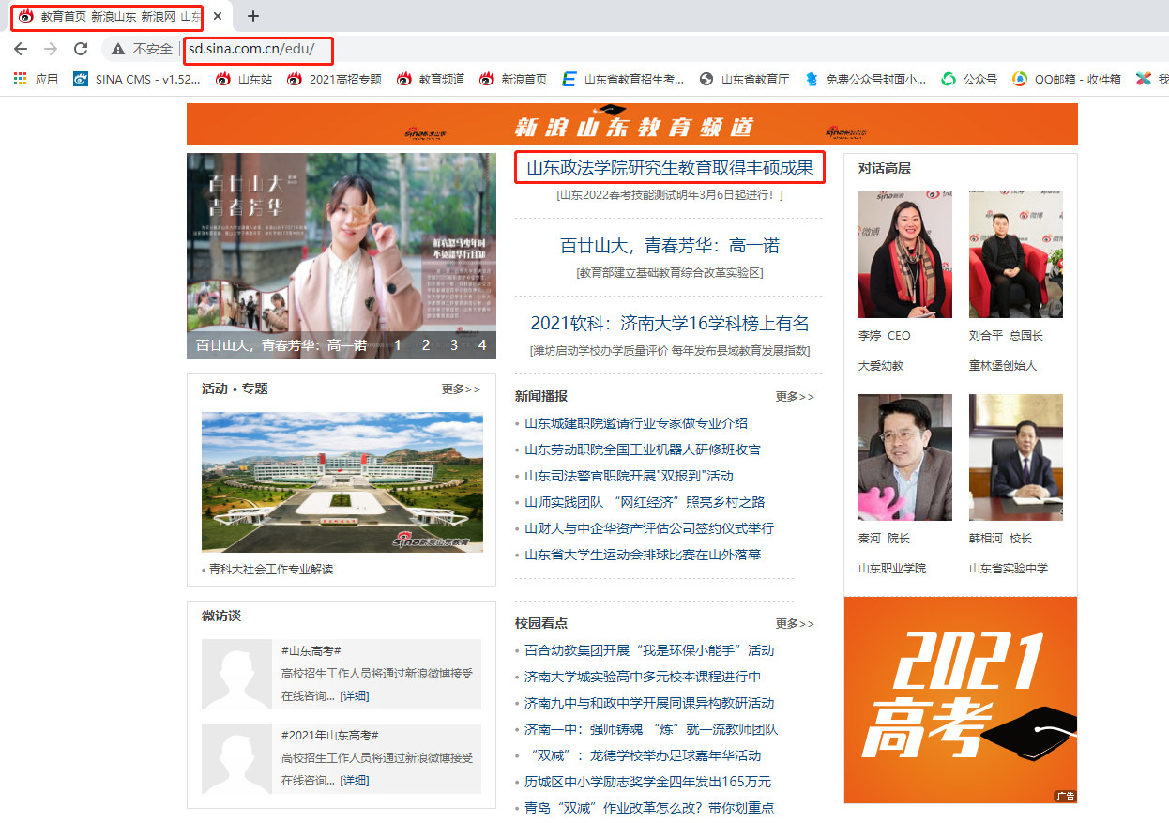Open 2021软科 济南大学 news link
The image size is (1169, 823).
pyautogui.click(x=669, y=324)
